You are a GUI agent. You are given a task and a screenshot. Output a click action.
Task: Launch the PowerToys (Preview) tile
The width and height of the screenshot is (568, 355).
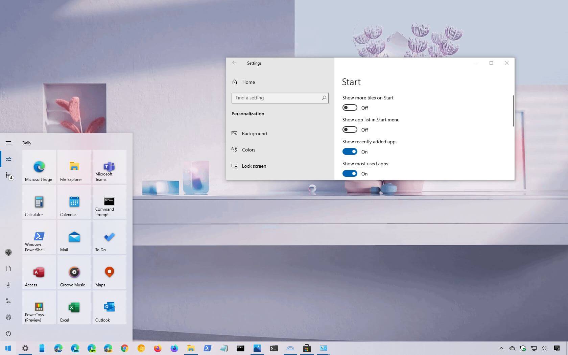(39, 308)
